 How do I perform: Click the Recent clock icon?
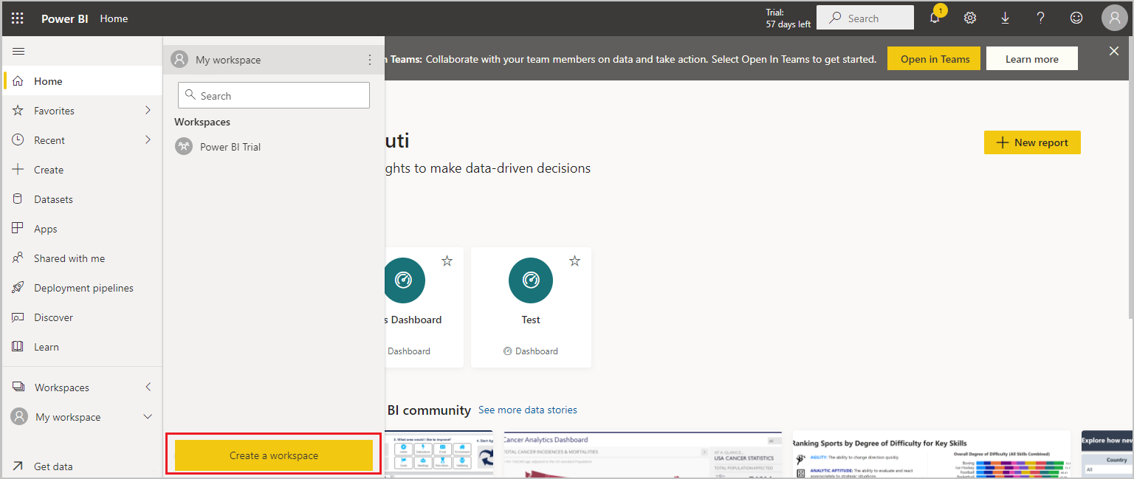point(18,140)
